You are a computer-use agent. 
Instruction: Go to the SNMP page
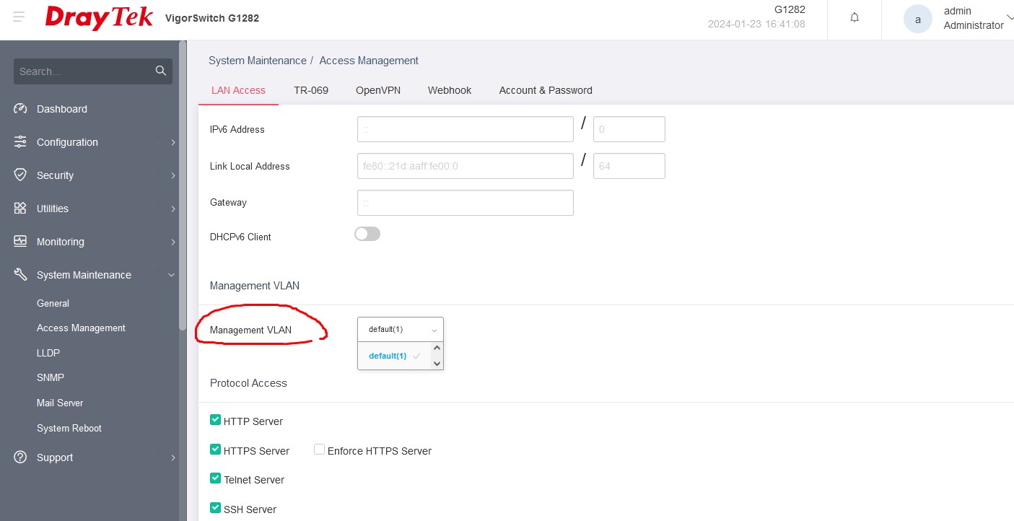[x=51, y=377]
